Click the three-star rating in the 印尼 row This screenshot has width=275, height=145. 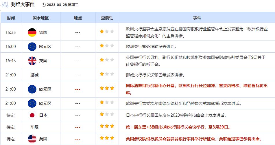[107, 127]
